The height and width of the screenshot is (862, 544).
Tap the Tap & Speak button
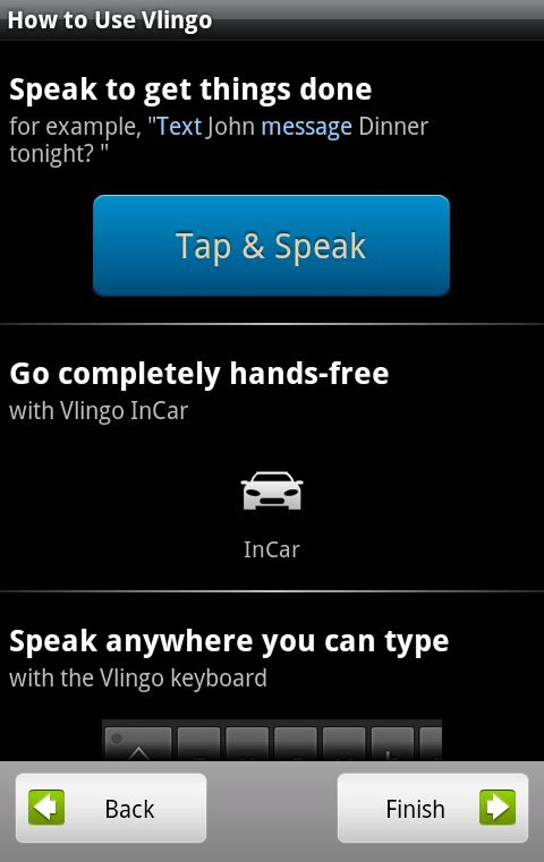tap(271, 246)
